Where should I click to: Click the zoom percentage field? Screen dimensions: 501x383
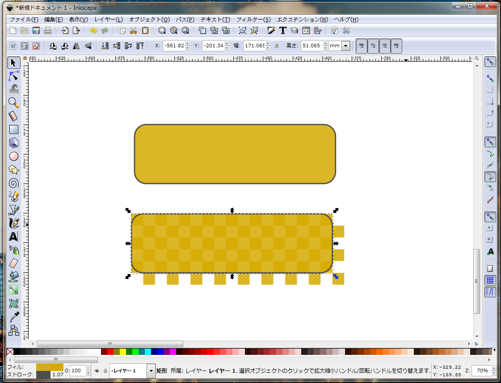click(x=482, y=371)
